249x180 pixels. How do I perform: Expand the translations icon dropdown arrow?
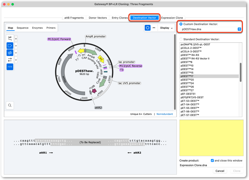point(16,60)
